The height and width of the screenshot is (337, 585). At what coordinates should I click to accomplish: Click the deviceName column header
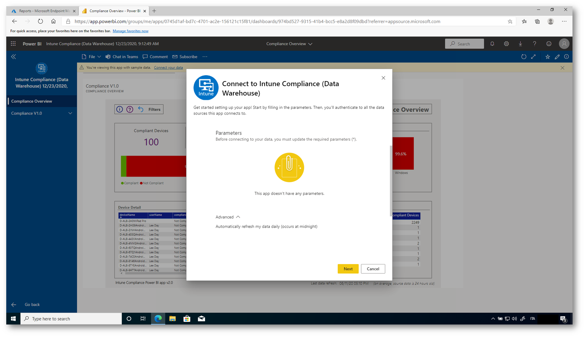click(x=133, y=215)
